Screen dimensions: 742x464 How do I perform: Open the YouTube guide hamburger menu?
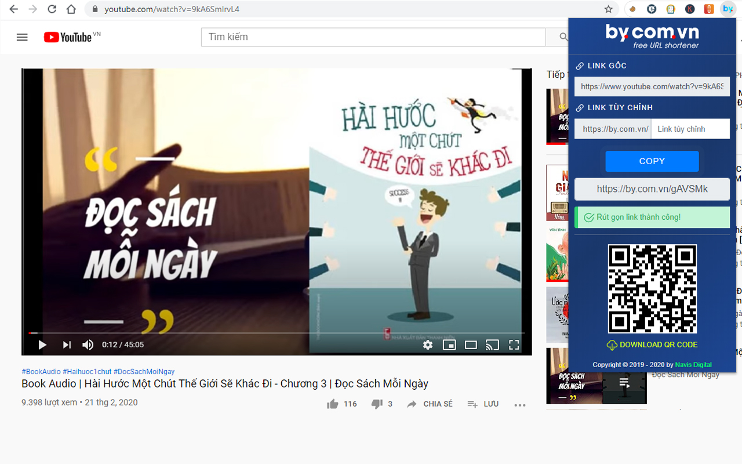22,37
